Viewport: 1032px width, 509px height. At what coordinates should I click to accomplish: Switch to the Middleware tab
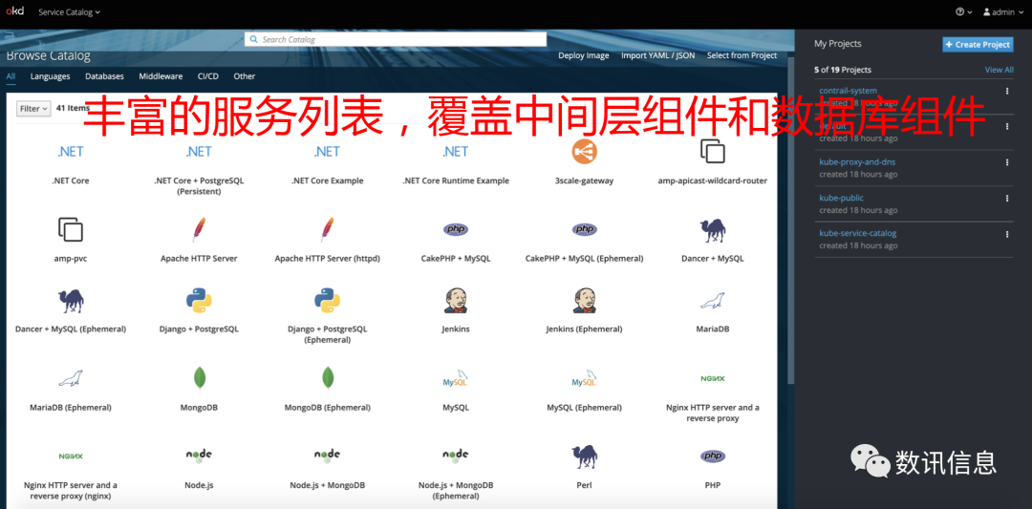click(x=161, y=76)
